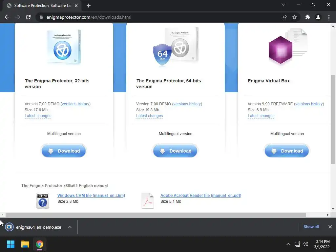Open a new browser tab
336x252 pixels.
(89, 6)
